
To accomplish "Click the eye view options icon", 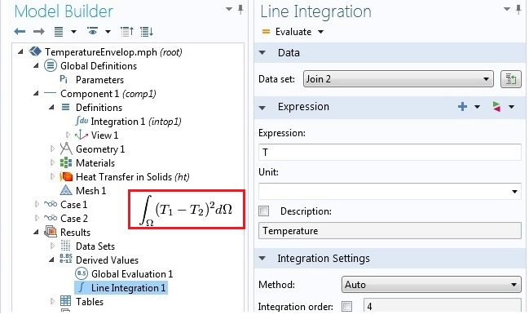I will tap(92, 31).
